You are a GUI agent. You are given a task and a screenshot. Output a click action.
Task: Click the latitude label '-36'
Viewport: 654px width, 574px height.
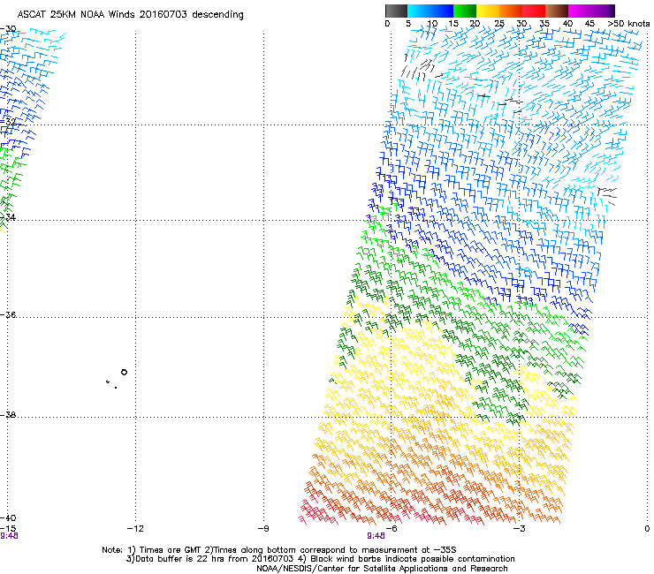8,314
